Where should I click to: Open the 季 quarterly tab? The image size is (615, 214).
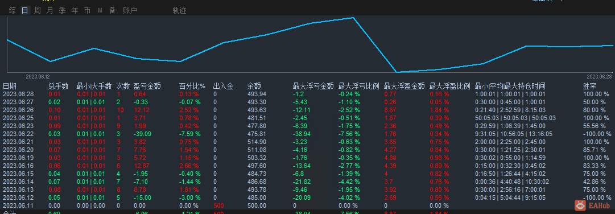tap(63, 11)
